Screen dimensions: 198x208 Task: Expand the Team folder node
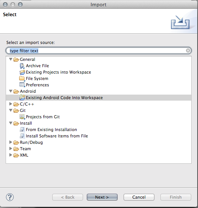point(11,149)
